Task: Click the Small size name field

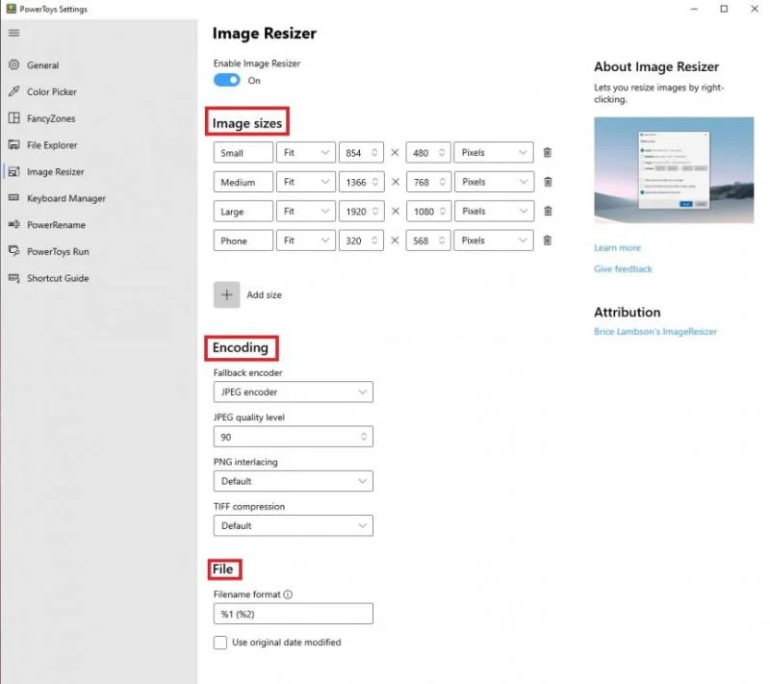Action: pos(244,153)
